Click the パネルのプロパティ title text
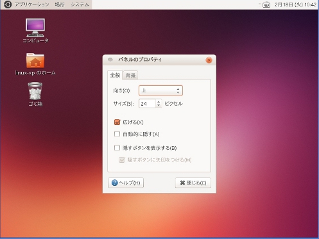319x239 pixels. click(140, 60)
